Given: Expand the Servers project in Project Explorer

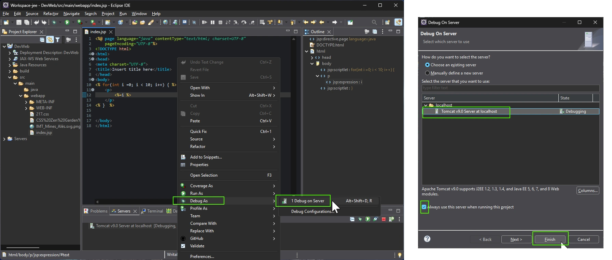Looking at the screenshot, I should tap(4, 139).
